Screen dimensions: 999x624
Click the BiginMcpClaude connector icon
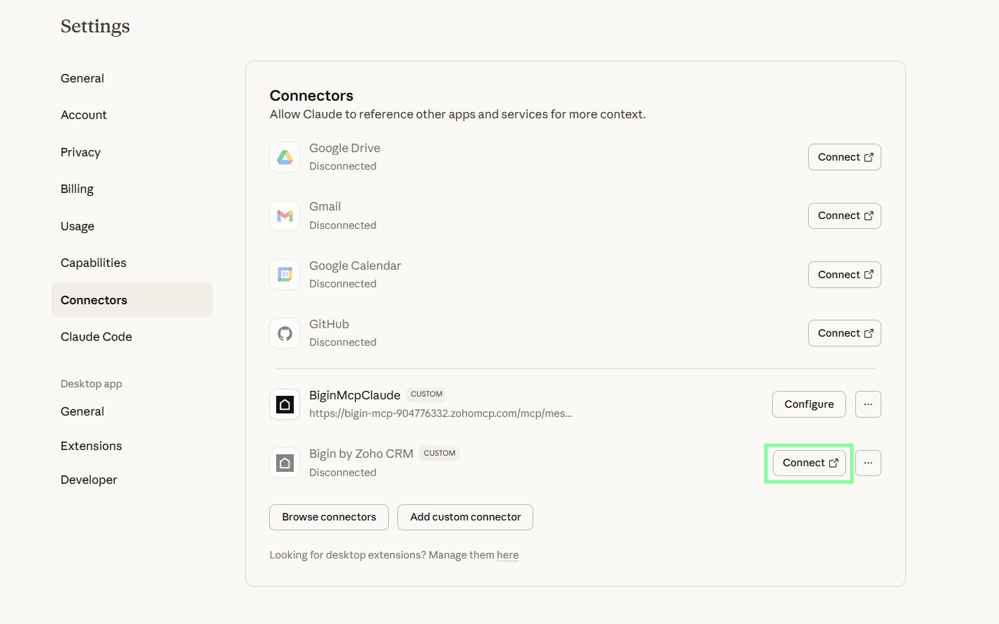(285, 404)
